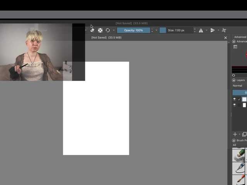Click the white canvas area
The height and width of the screenshot is (185, 247).
click(96, 108)
